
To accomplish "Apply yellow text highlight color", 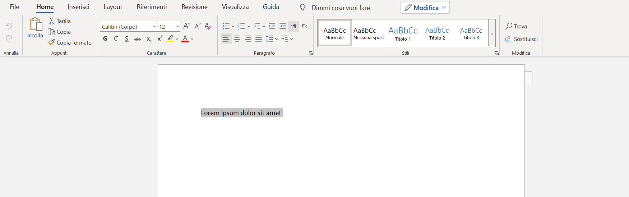I will [170, 38].
